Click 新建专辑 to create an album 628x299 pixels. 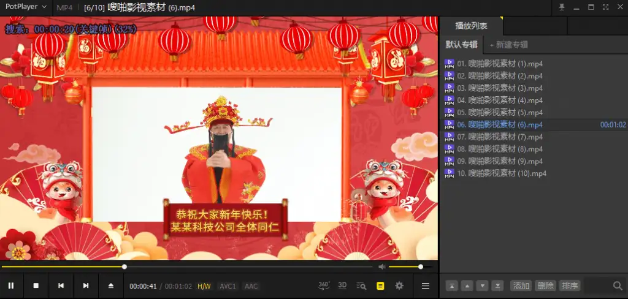[510, 45]
